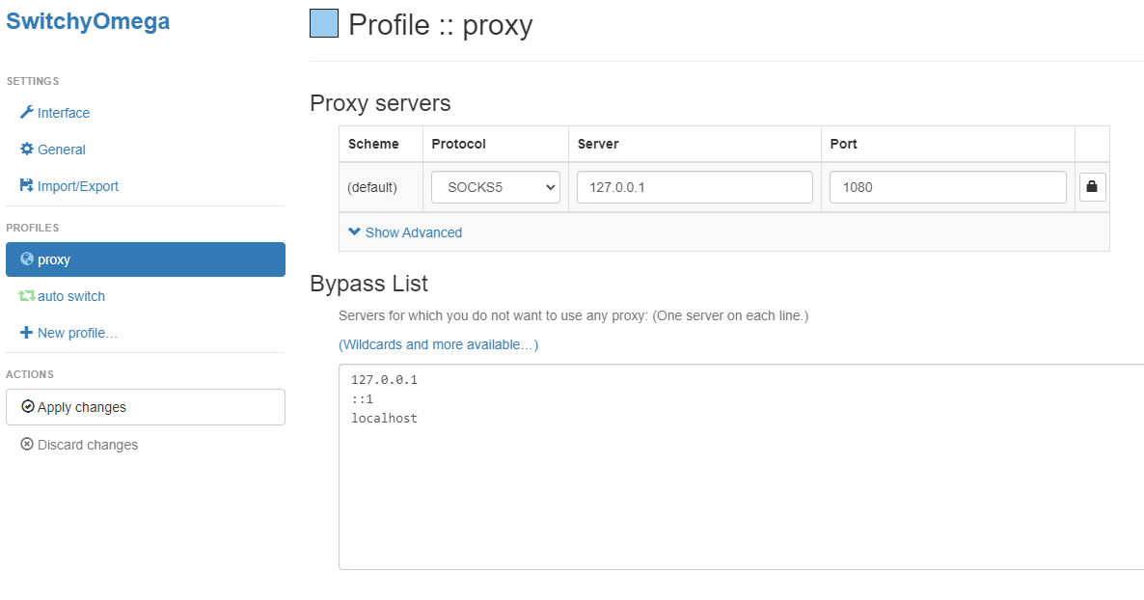Click the checkmark icon on Apply changes
The width and height of the screenshot is (1144, 600).
click(28, 406)
